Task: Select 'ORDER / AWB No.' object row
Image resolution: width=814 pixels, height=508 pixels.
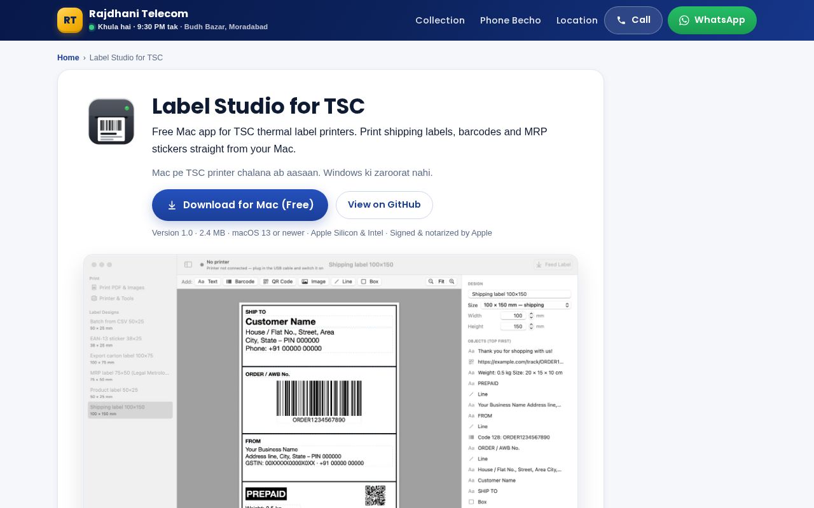Action: tap(520, 448)
